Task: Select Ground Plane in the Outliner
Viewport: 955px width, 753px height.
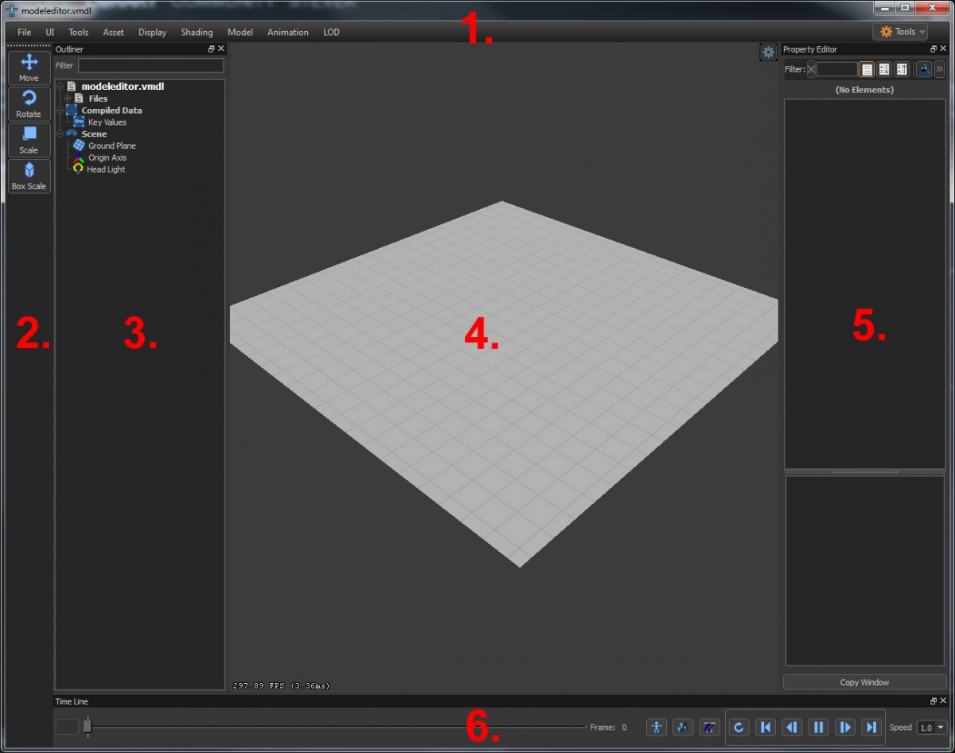Action: (111, 146)
